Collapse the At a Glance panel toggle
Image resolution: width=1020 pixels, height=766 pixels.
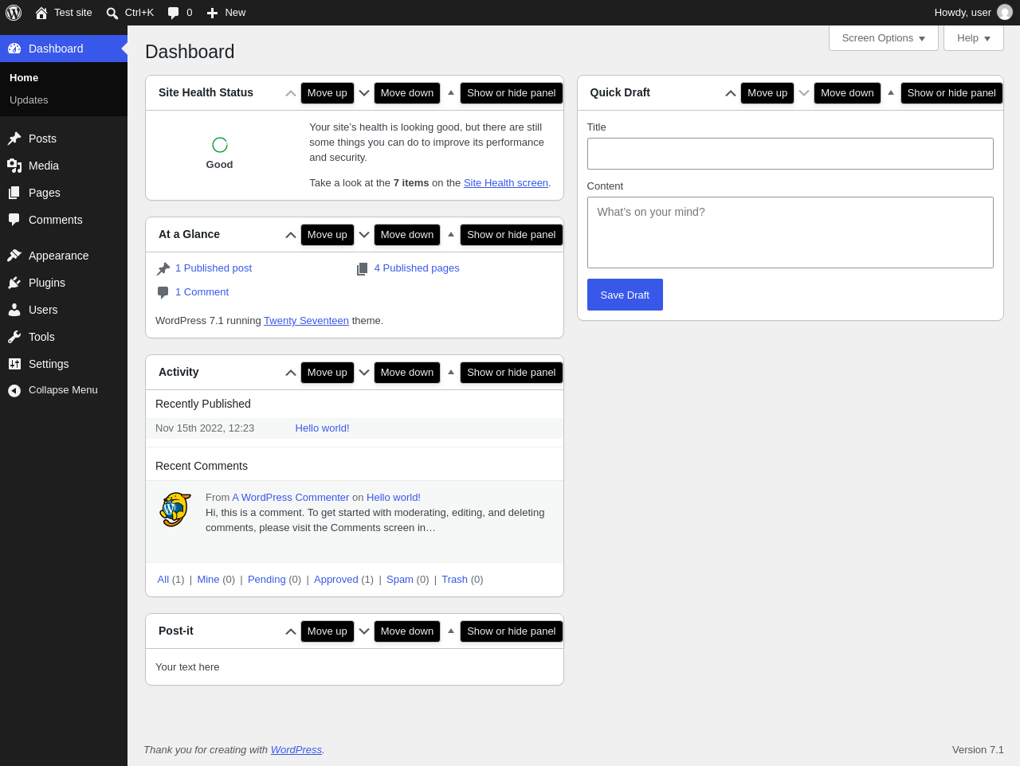click(451, 235)
